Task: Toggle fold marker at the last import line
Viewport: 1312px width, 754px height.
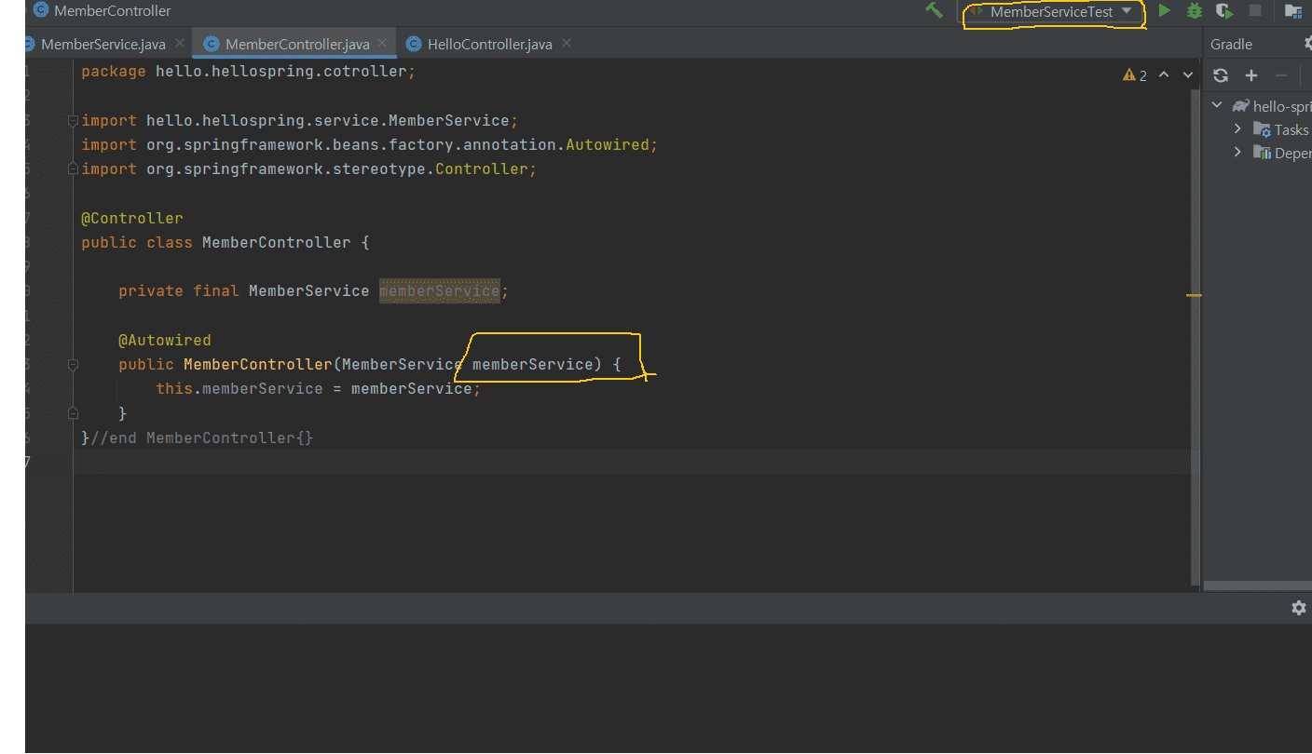Action: pos(73,168)
